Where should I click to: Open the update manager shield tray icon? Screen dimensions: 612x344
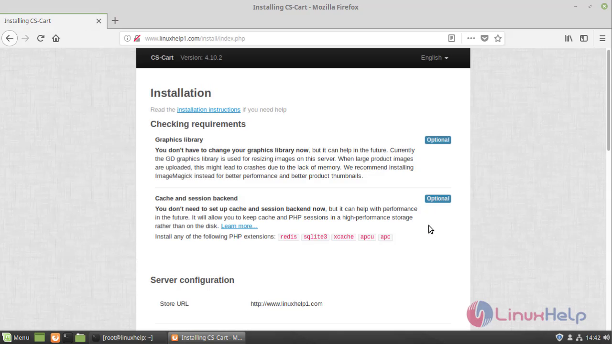pos(559,337)
